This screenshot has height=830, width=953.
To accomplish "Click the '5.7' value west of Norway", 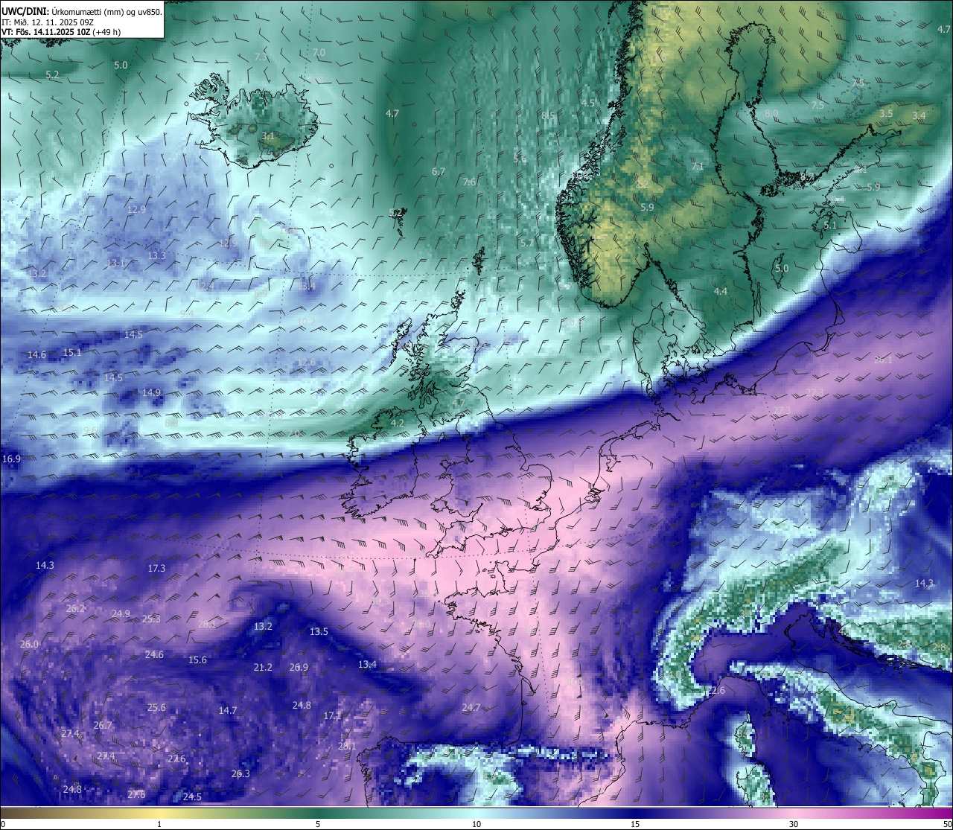I will [527, 243].
